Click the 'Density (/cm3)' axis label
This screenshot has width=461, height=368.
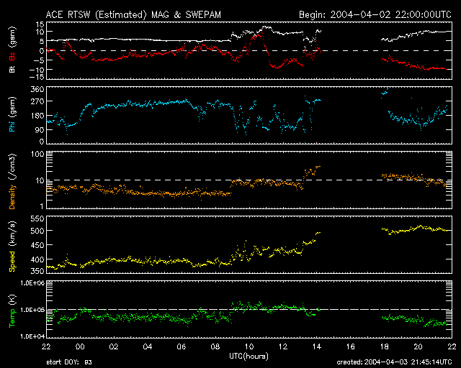point(12,182)
